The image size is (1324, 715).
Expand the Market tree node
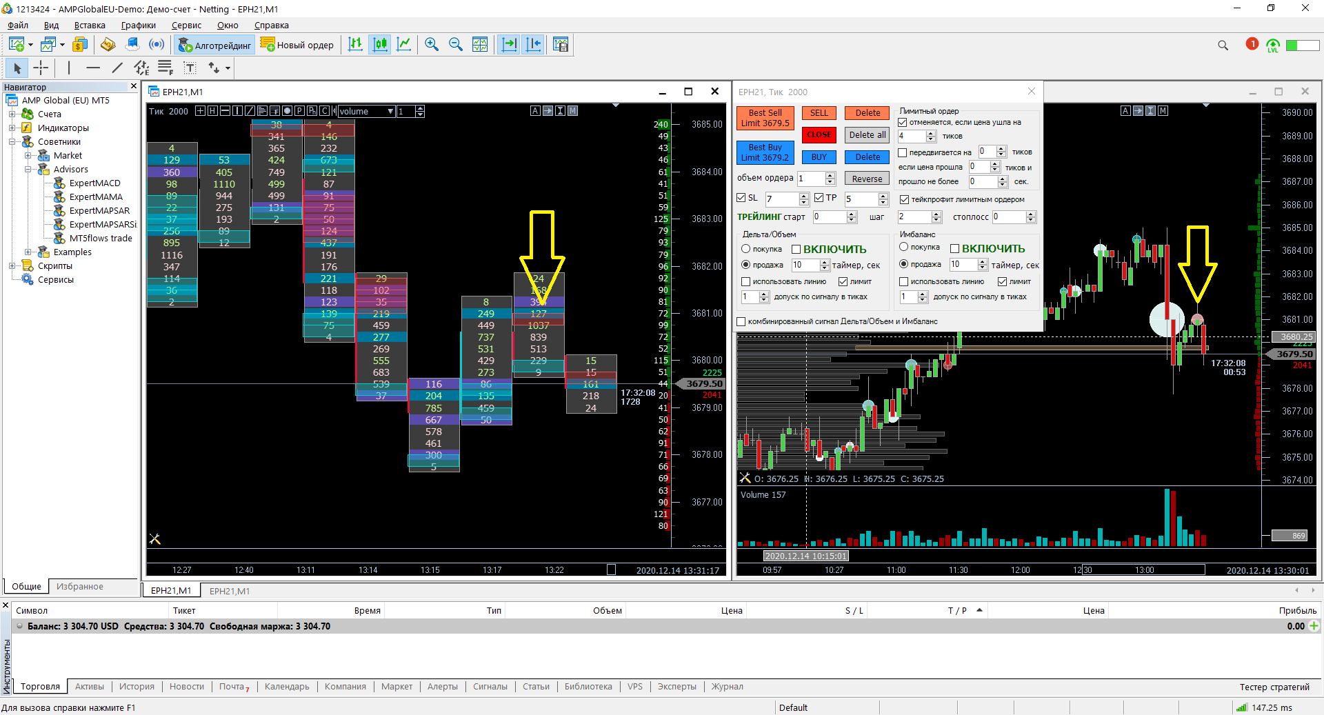tap(28, 155)
